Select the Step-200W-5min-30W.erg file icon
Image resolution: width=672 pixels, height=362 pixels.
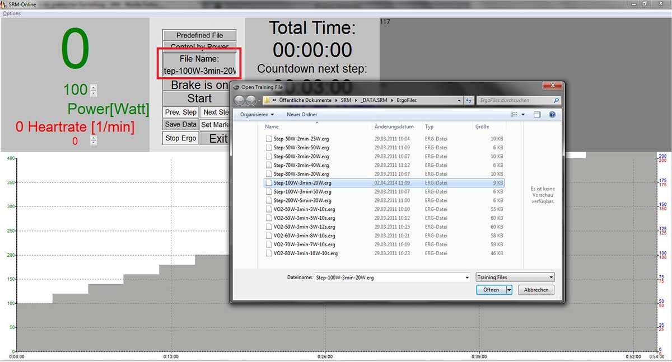coord(269,200)
